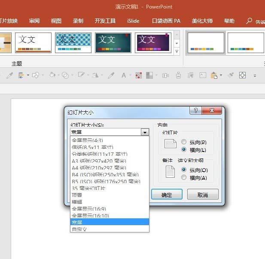265x259 pixels.
Task: Choose B5 (ISO) 纸张 option
Action: coord(110,182)
